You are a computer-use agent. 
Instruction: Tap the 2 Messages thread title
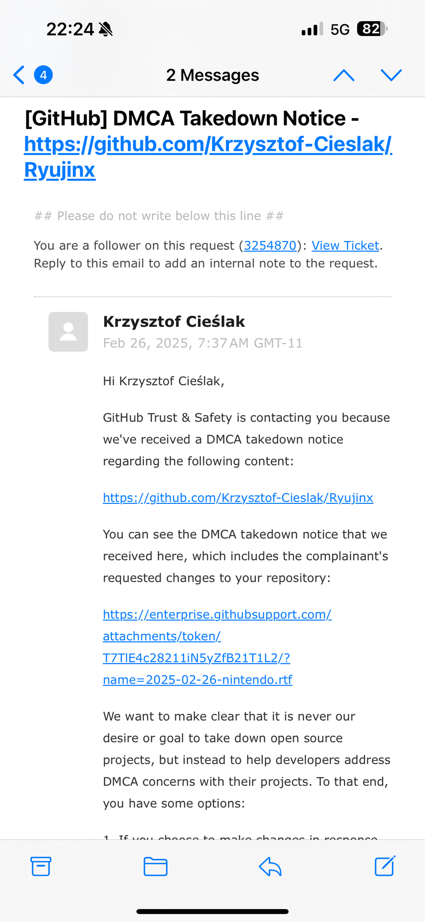pyautogui.click(x=212, y=75)
